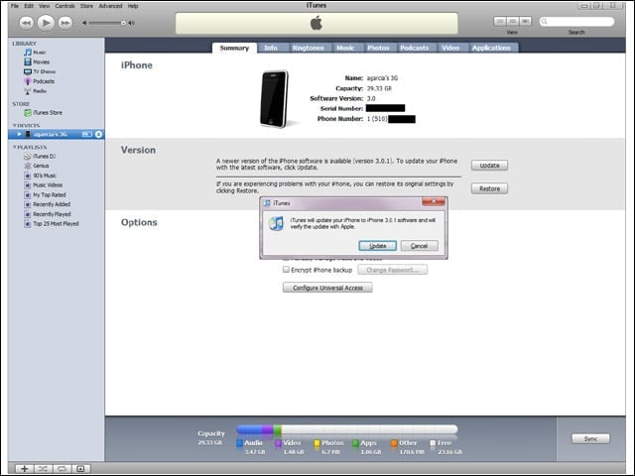Switch to Cover Flow view

pyautogui.click(x=525, y=21)
